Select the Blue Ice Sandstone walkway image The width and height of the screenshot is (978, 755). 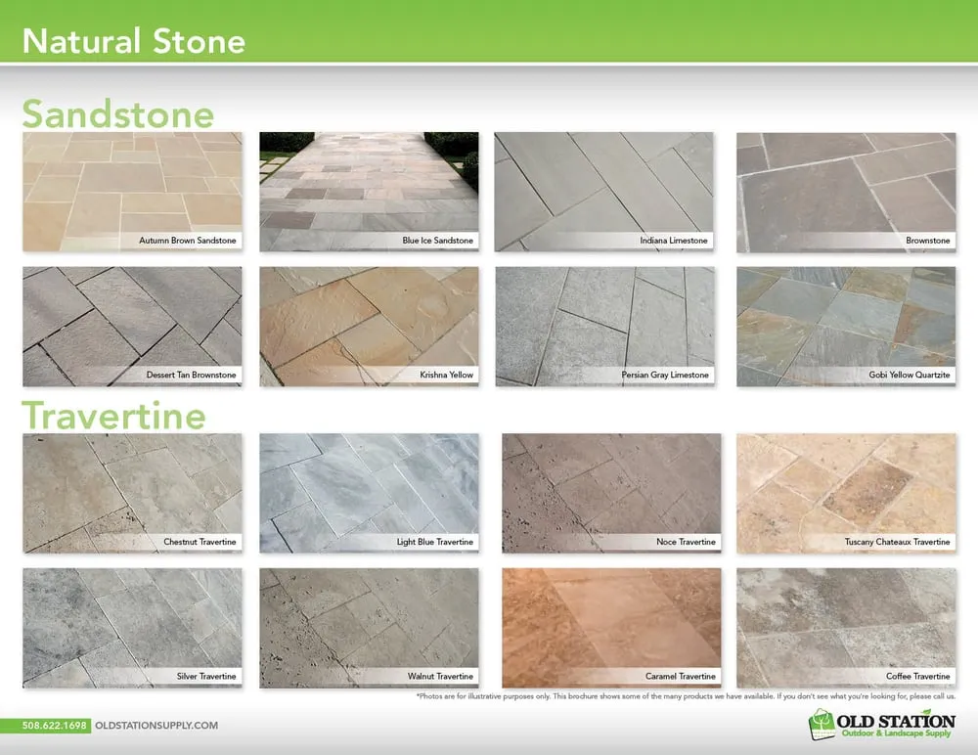(369, 191)
